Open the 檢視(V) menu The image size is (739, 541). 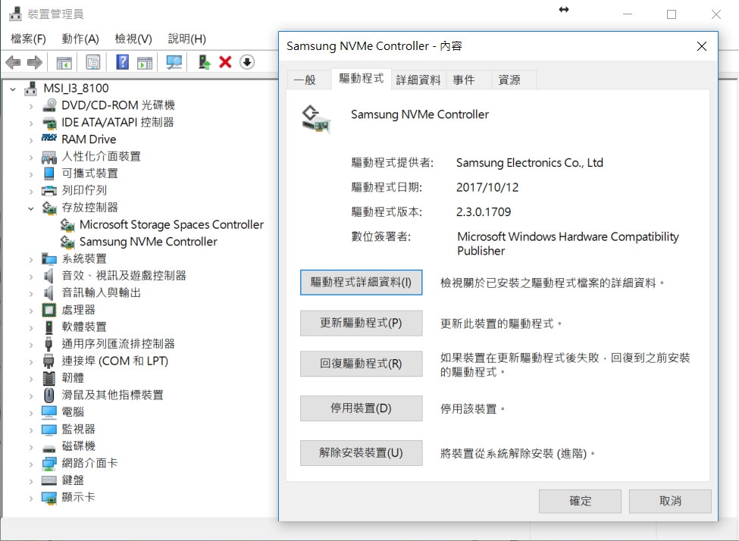[133, 39]
